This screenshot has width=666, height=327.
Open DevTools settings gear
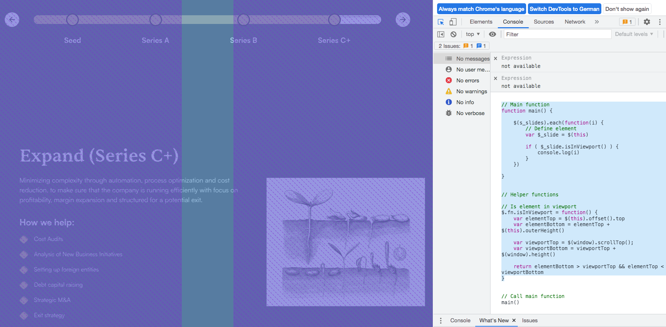[647, 22]
